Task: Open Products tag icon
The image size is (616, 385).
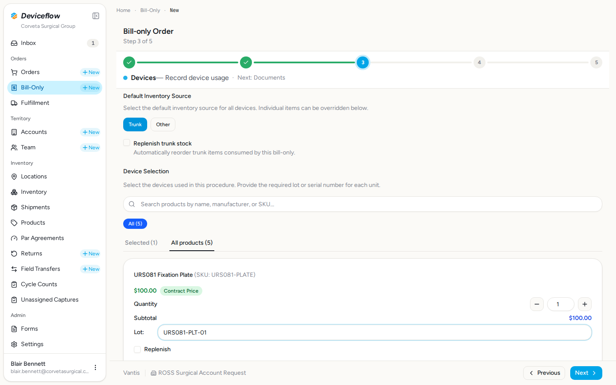Action: (x=14, y=223)
